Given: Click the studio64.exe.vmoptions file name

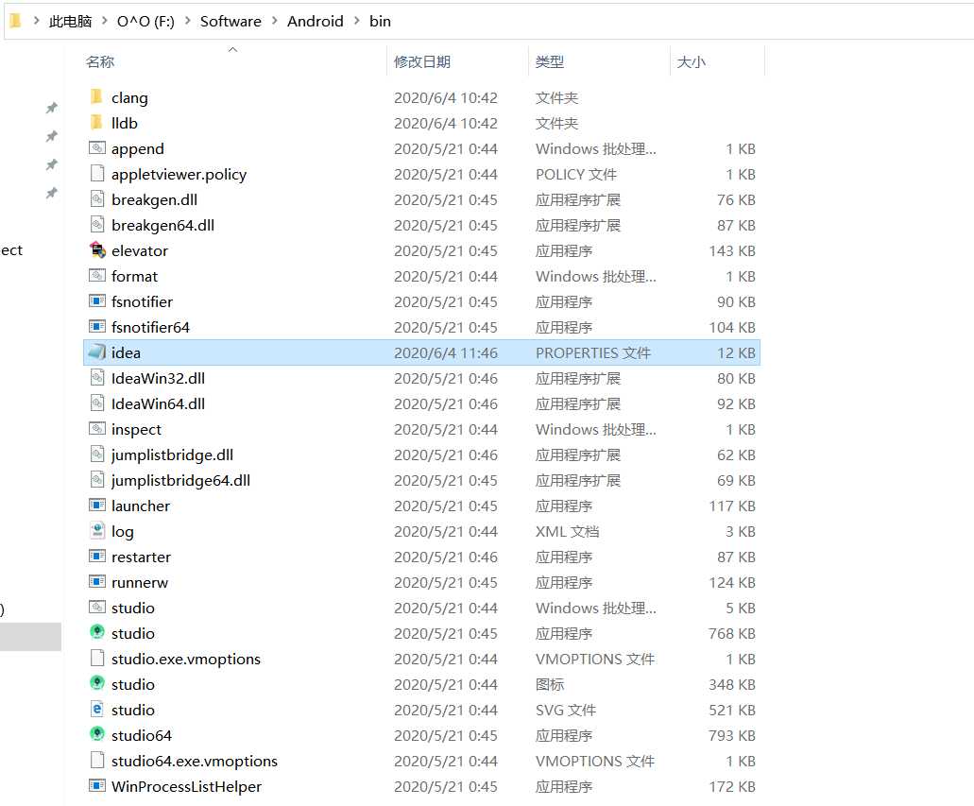Looking at the screenshot, I should click(195, 762).
